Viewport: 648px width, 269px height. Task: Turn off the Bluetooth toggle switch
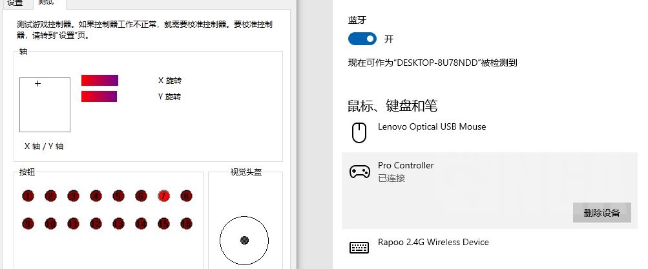(362, 39)
